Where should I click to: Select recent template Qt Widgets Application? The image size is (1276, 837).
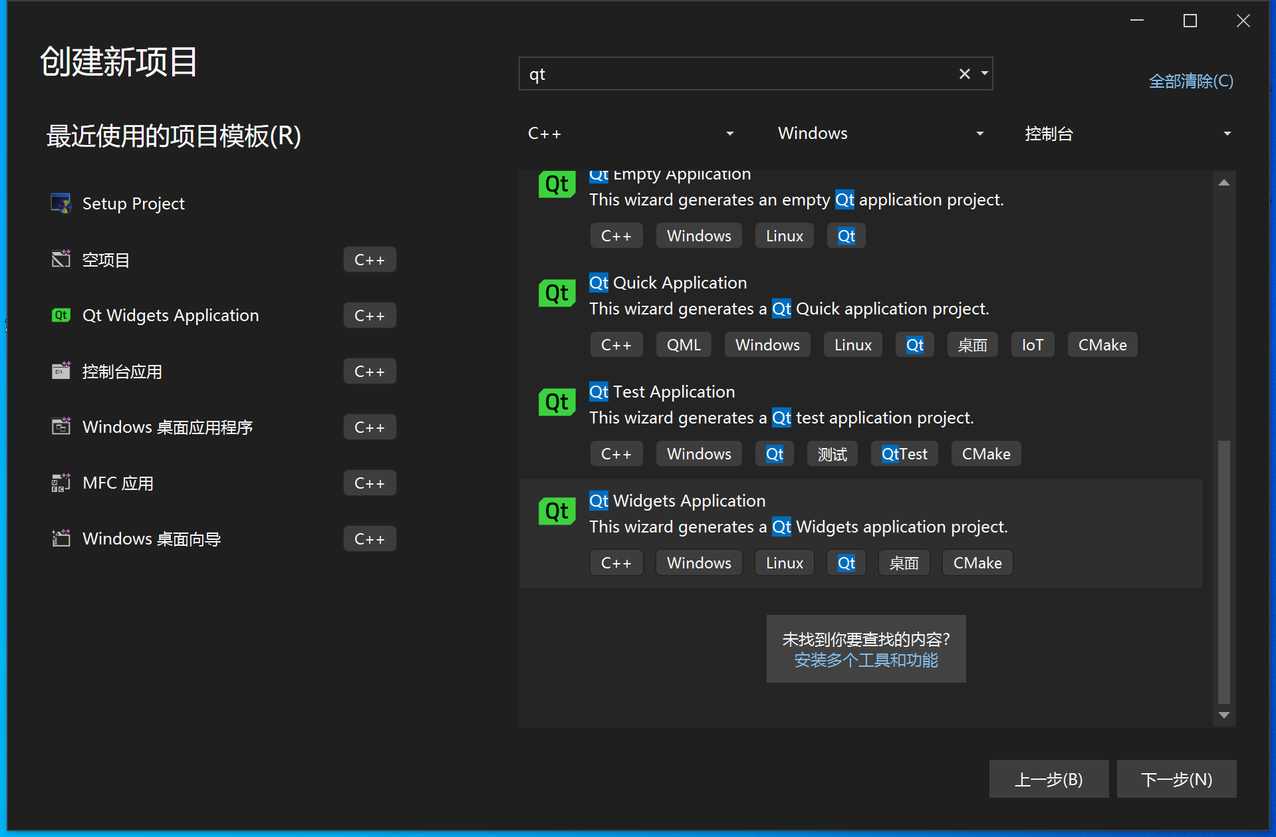tap(224, 315)
